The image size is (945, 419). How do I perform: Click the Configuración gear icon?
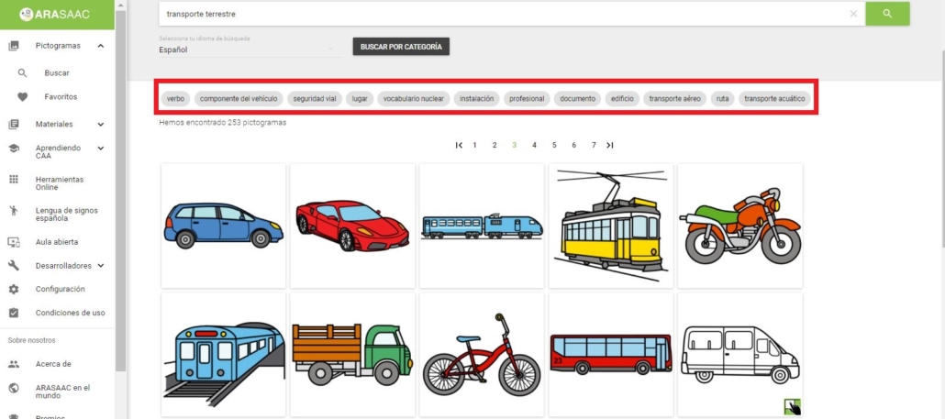click(14, 289)
